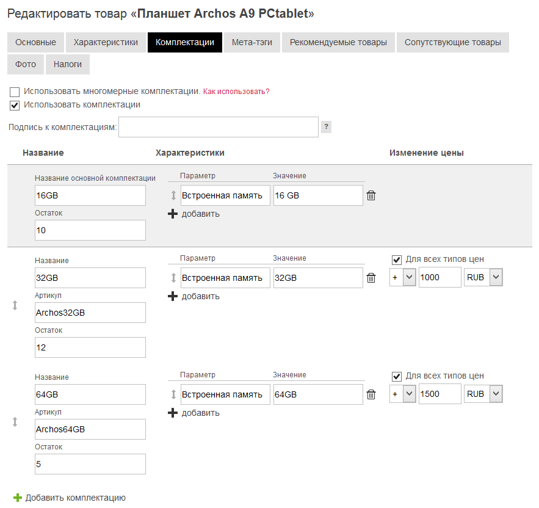The height and width of the screenshot is (508, 539).
Task: Open RUB currency dropdown for 64GB variant
Action: pyautogui.click(x=483, y=394)
